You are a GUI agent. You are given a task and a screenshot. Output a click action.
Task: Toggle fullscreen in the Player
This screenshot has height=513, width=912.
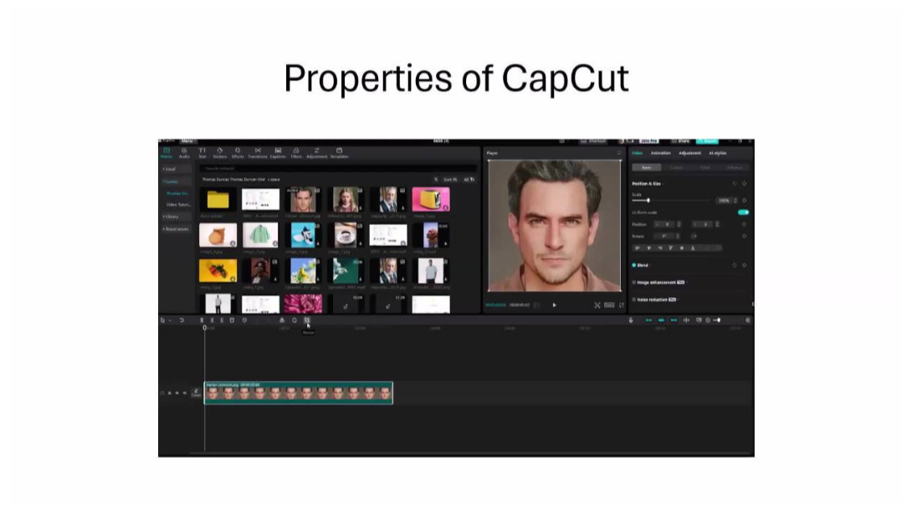tap(621, 305)
